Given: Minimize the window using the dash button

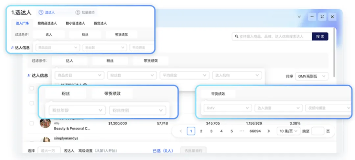Looking at the screenshot, I should 312,17.
